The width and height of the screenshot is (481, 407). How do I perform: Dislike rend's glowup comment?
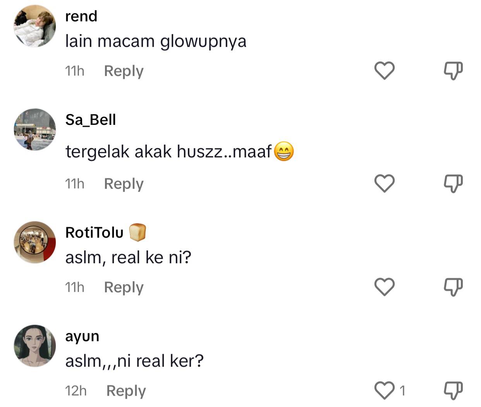(x=453, y=71)
